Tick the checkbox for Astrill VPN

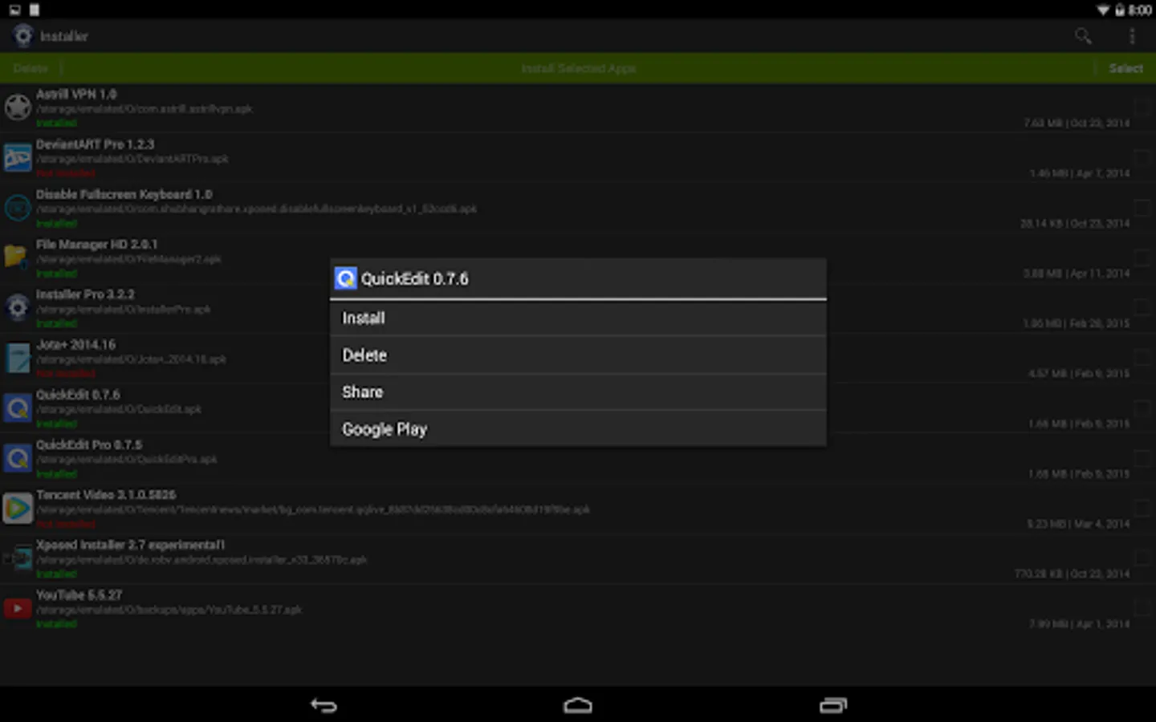click(1142, 107)
